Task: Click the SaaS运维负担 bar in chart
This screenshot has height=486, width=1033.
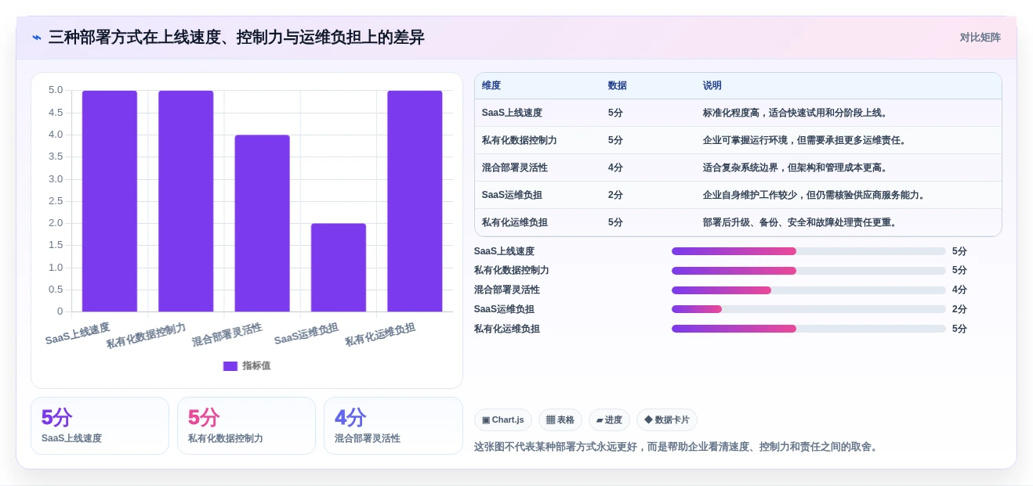Action: pos(339,268)
